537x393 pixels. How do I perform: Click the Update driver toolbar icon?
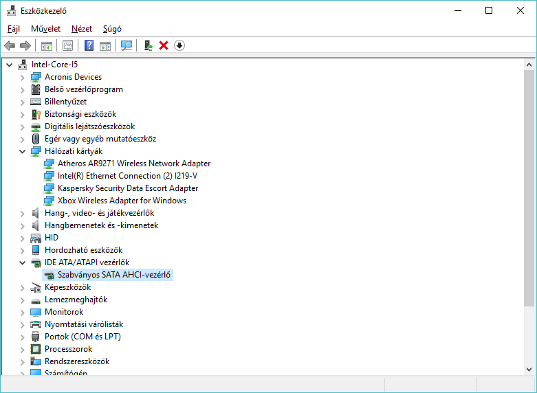pos(149,45)
